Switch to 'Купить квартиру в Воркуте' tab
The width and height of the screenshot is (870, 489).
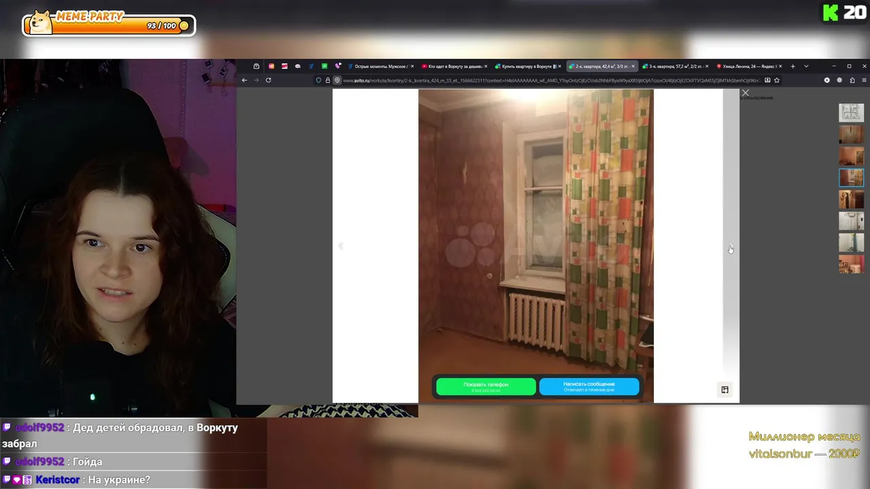pos(527,67)
